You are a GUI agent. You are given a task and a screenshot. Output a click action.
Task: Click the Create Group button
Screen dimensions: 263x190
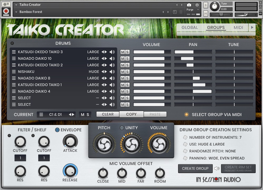click(x=195, y=168)
